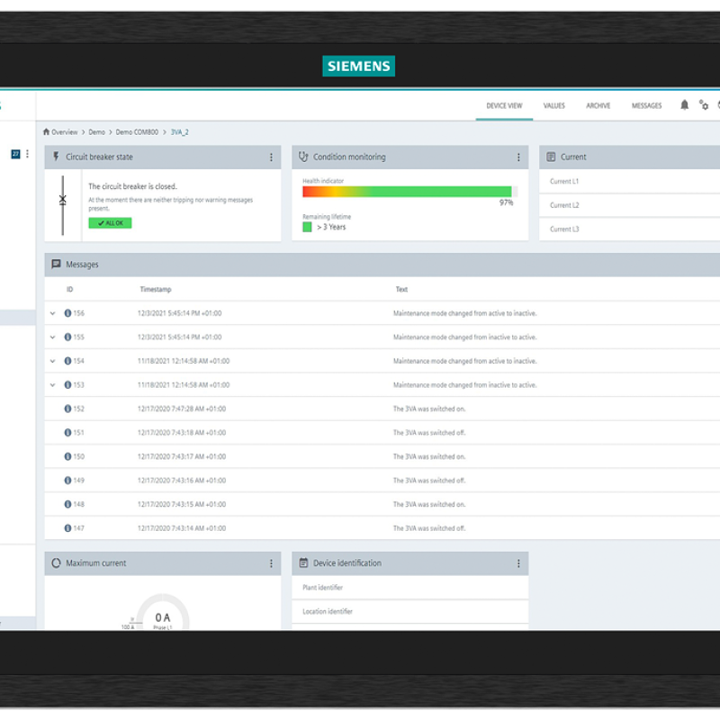The width and height of the screenshot is (720, 720).
Task: Open Condition monitoring options menu
Action: (518, 157)
